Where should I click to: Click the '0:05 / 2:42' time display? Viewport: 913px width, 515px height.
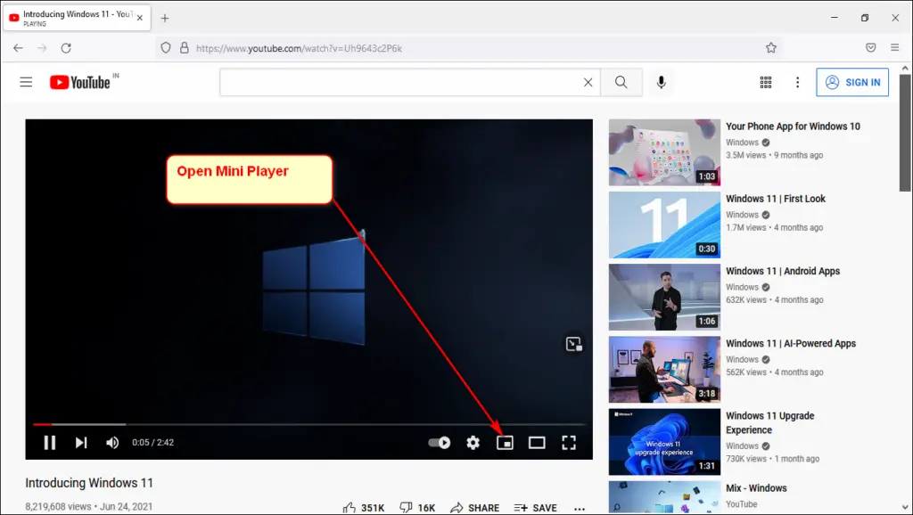pyautogui.click(x=153, y=443)
